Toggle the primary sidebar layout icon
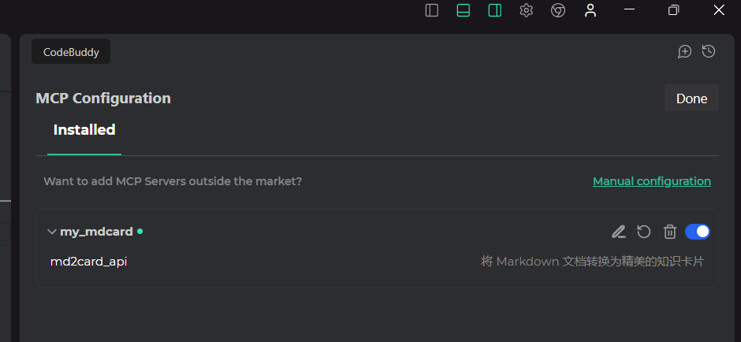 click(432, 10)
